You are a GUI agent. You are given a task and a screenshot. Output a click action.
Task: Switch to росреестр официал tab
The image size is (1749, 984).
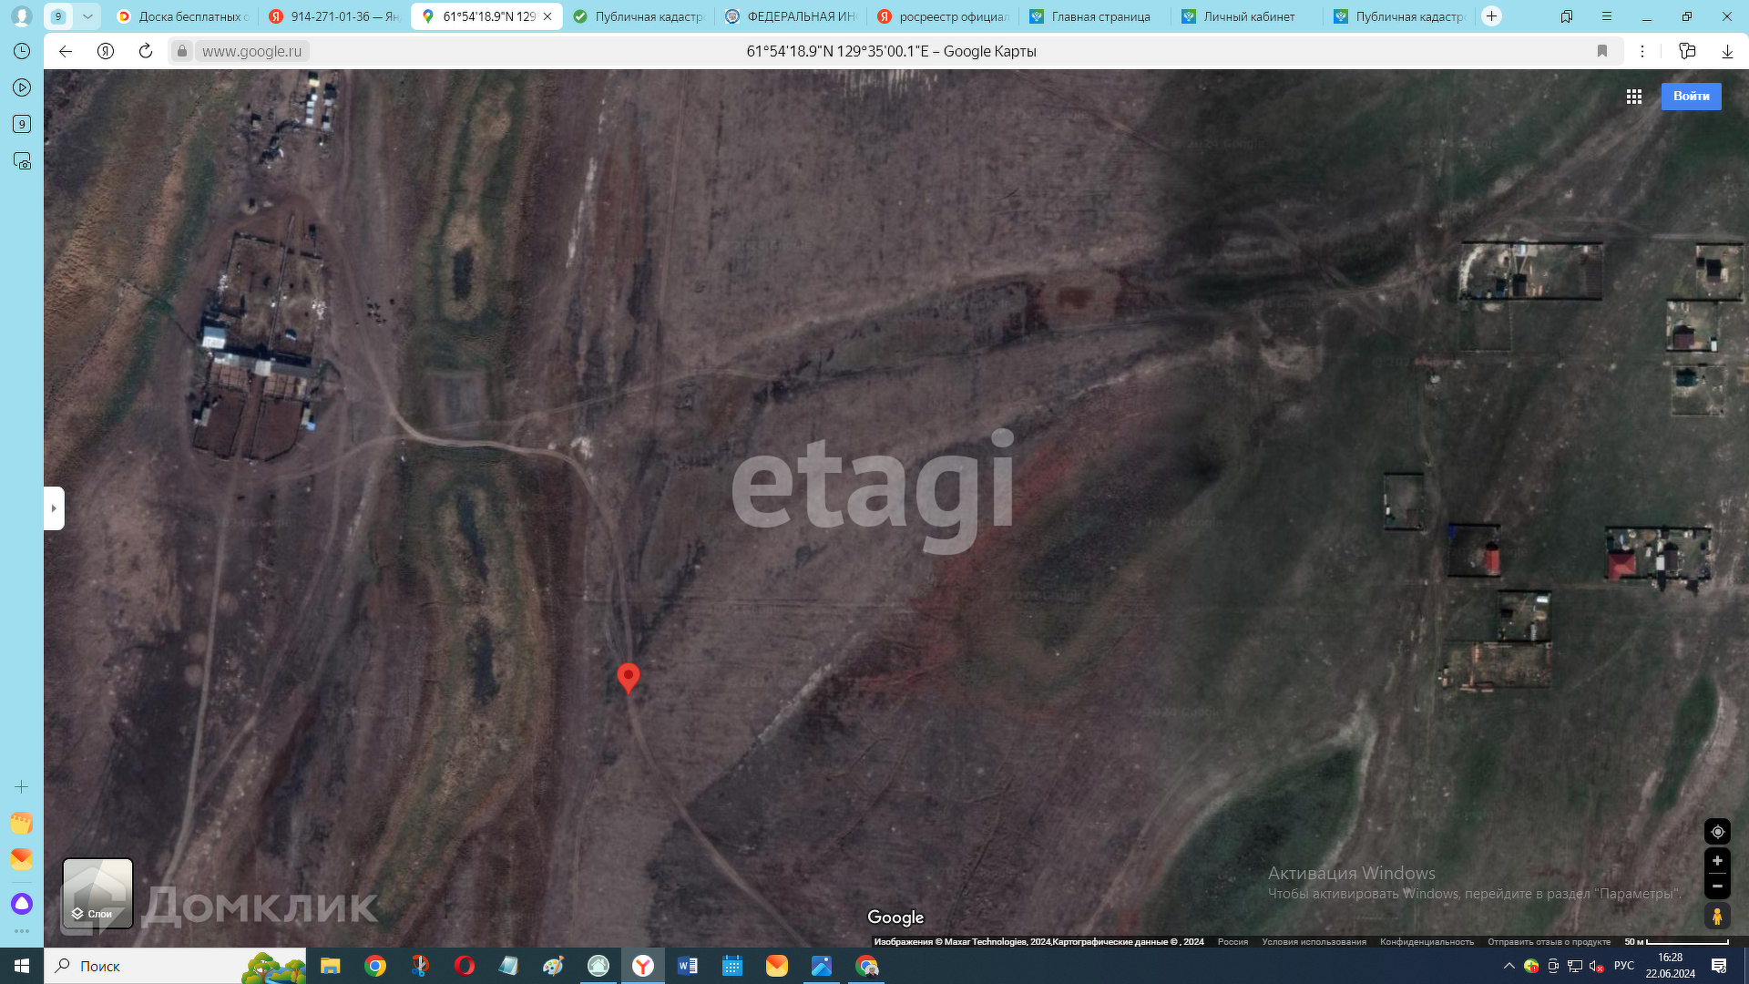(952, 16)
